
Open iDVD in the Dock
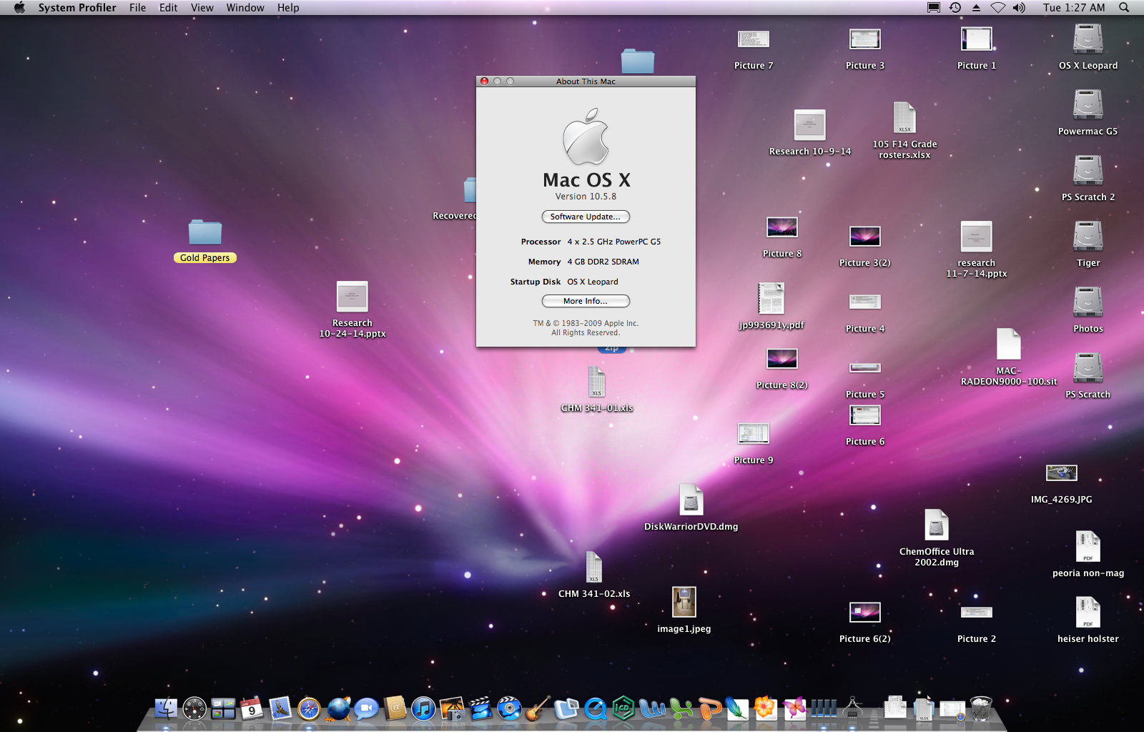[x=509, y=708]
